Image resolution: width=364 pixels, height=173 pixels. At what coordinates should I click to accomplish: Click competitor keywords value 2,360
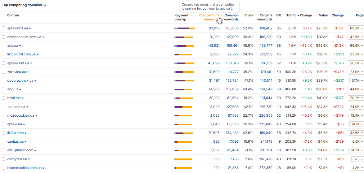pyautogui.click(x=215, y=54)
